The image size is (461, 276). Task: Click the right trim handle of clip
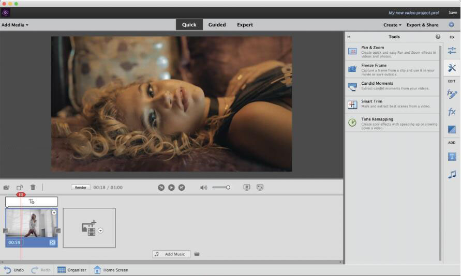pyautogui.click(x=58, y=231)
